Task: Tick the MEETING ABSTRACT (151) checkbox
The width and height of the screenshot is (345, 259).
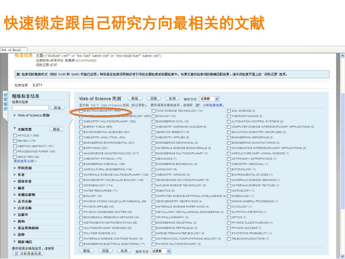Action: pyautogui.click(x=15, y=146)
